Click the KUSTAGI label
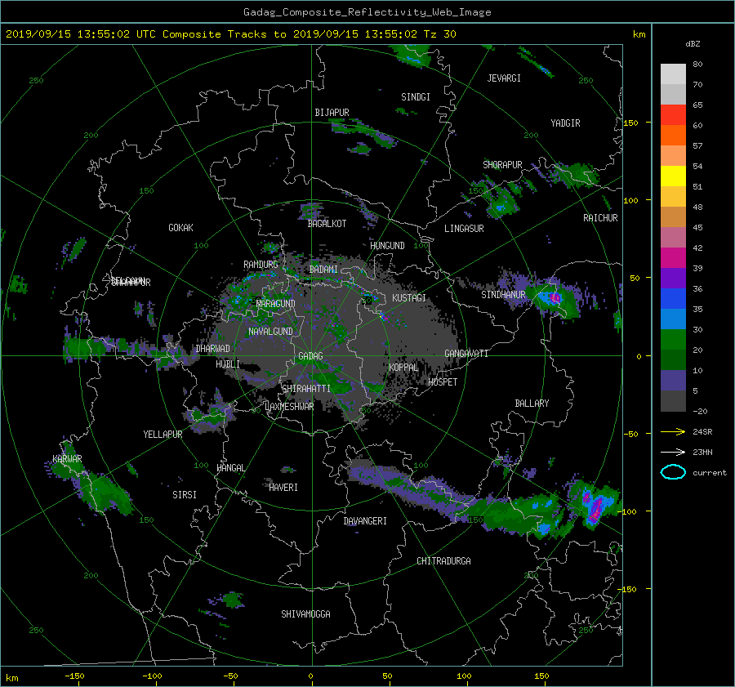 (x=409, y=298)
